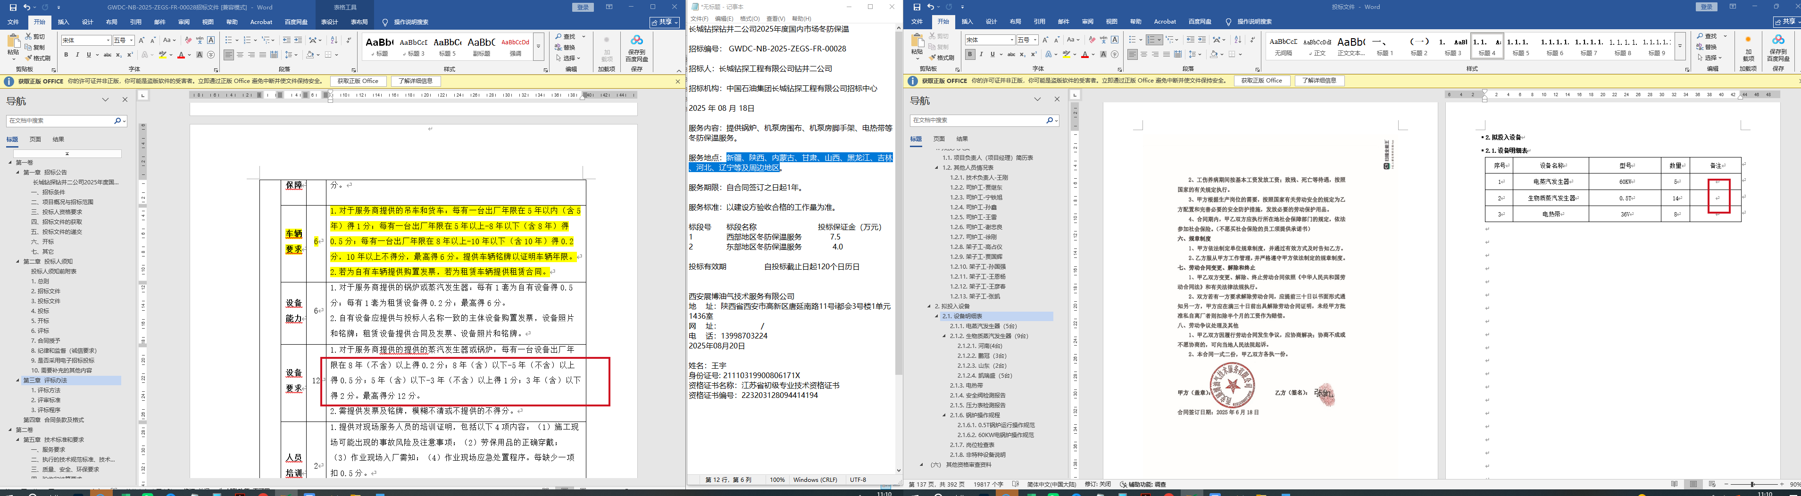This screenshot has width=1801, height=496.
Task: Right-align the text in the 投标文件 Word window
Action: 1155,55
